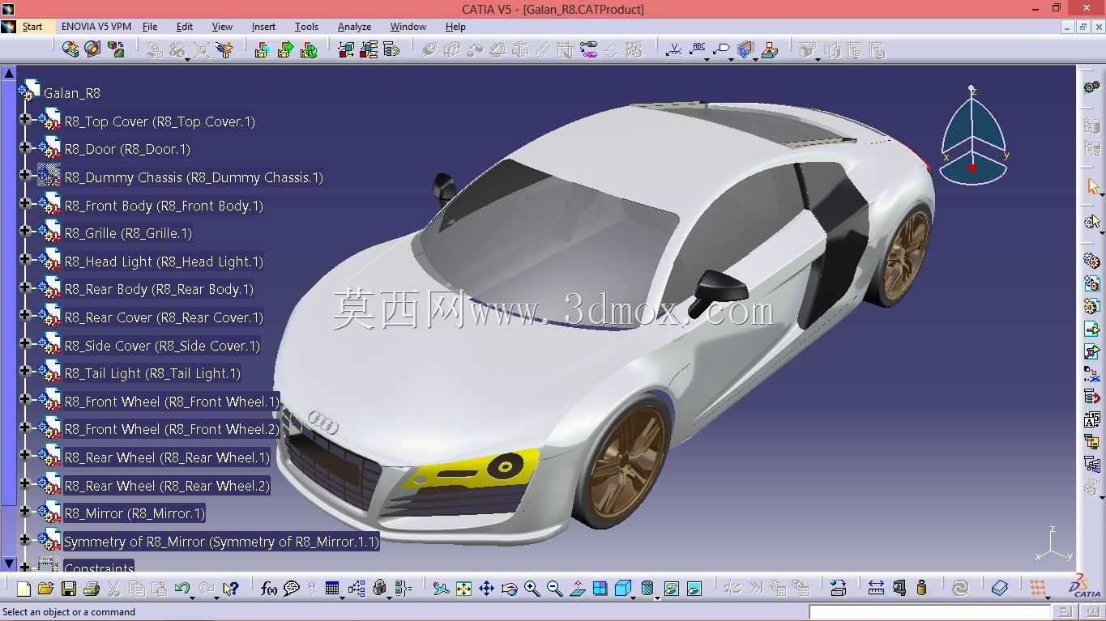Click the Isometric View cube icon
The height and width of the screenshot is (621, 1106).
coord(622,589)
